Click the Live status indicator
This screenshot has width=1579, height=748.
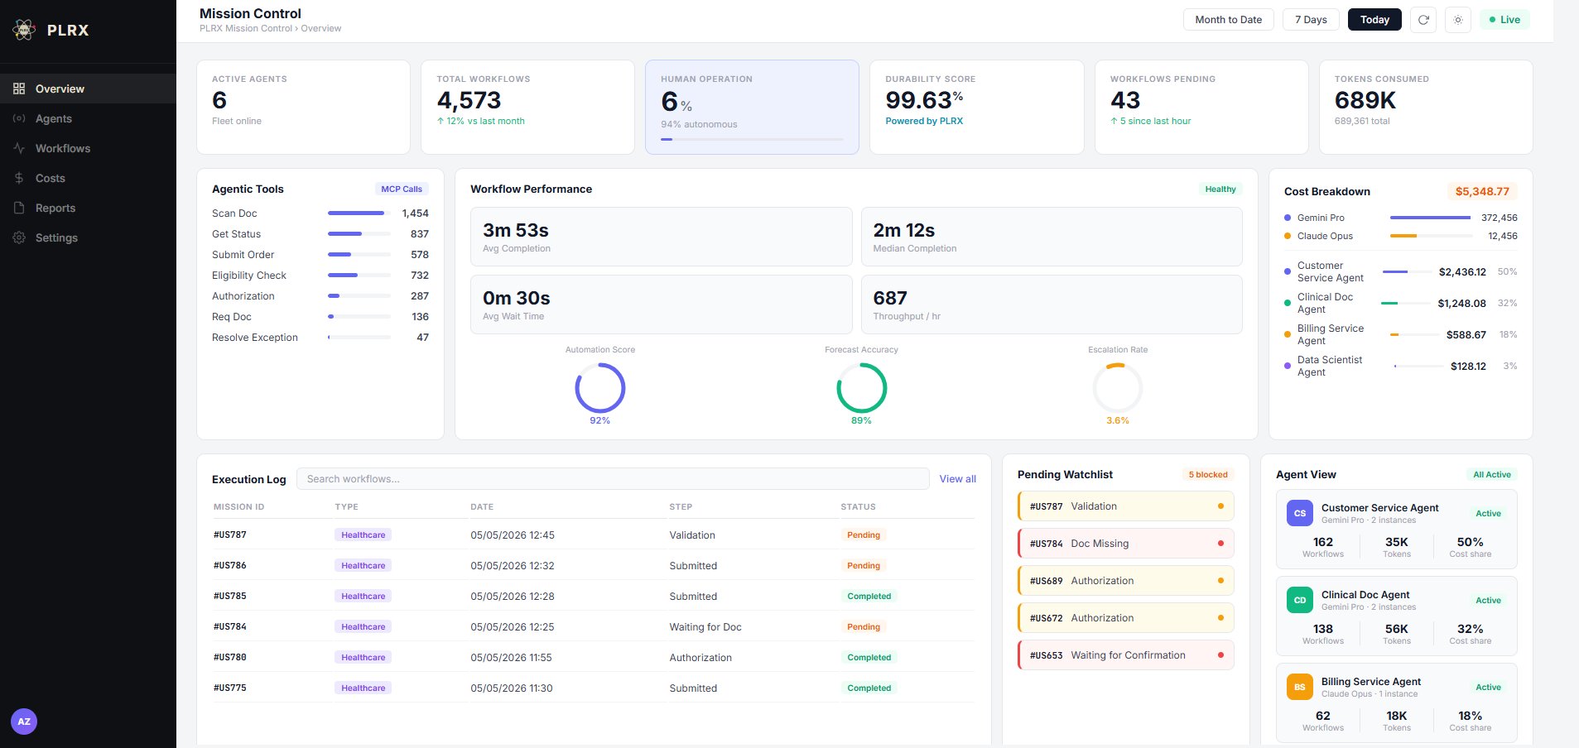[x=1504, y=20]
